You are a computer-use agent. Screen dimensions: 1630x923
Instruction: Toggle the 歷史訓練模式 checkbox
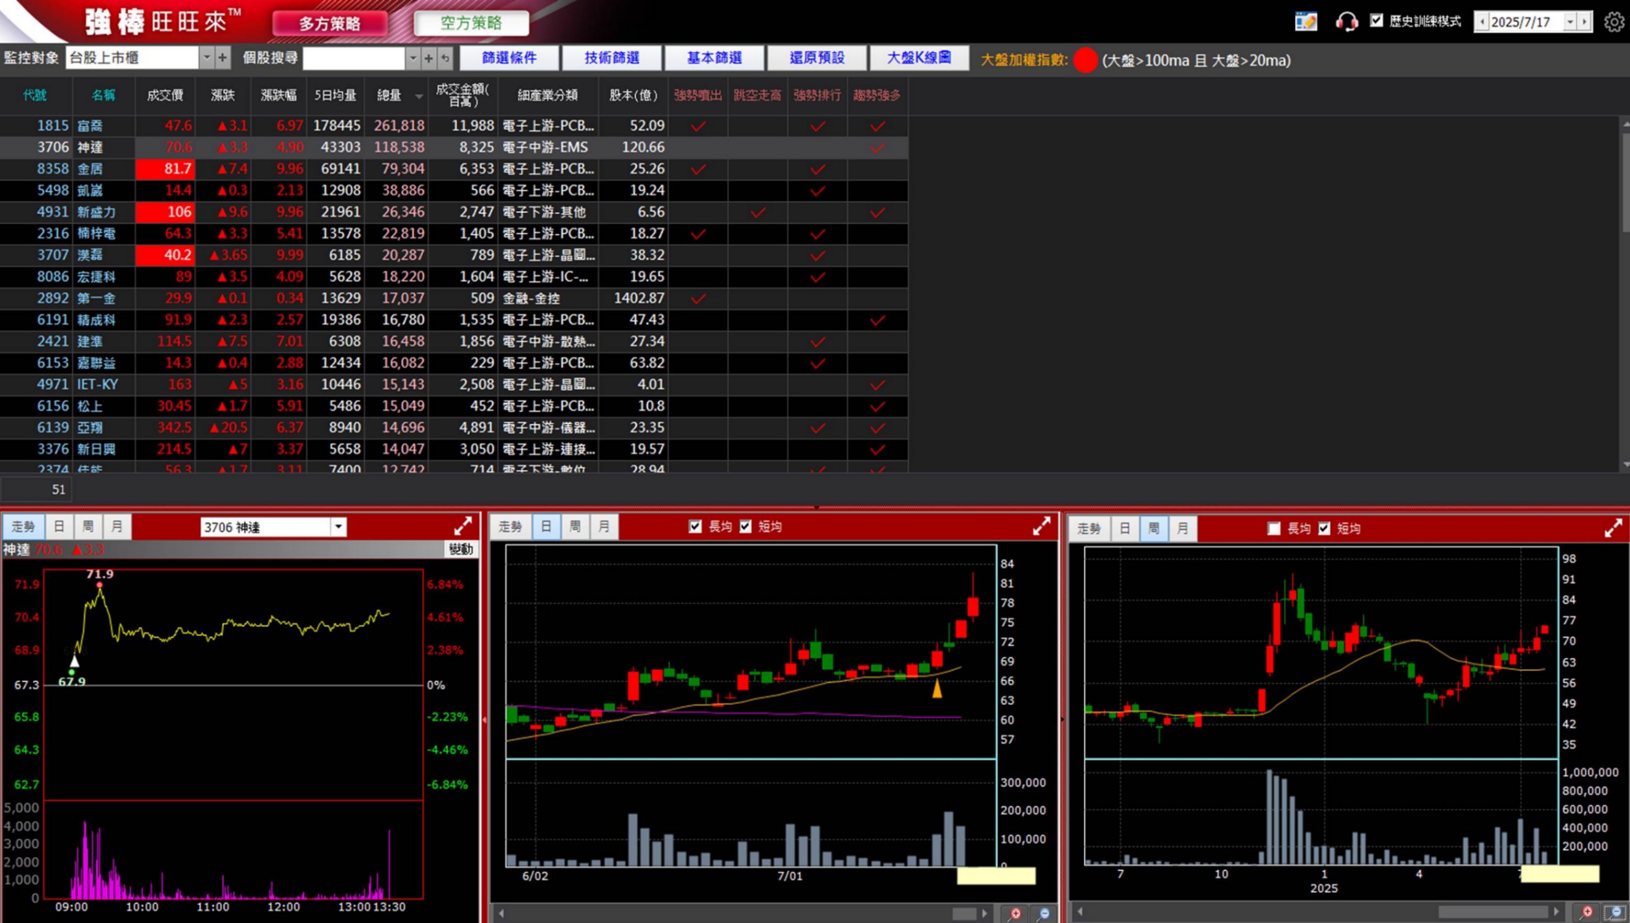click(1377, 21)
